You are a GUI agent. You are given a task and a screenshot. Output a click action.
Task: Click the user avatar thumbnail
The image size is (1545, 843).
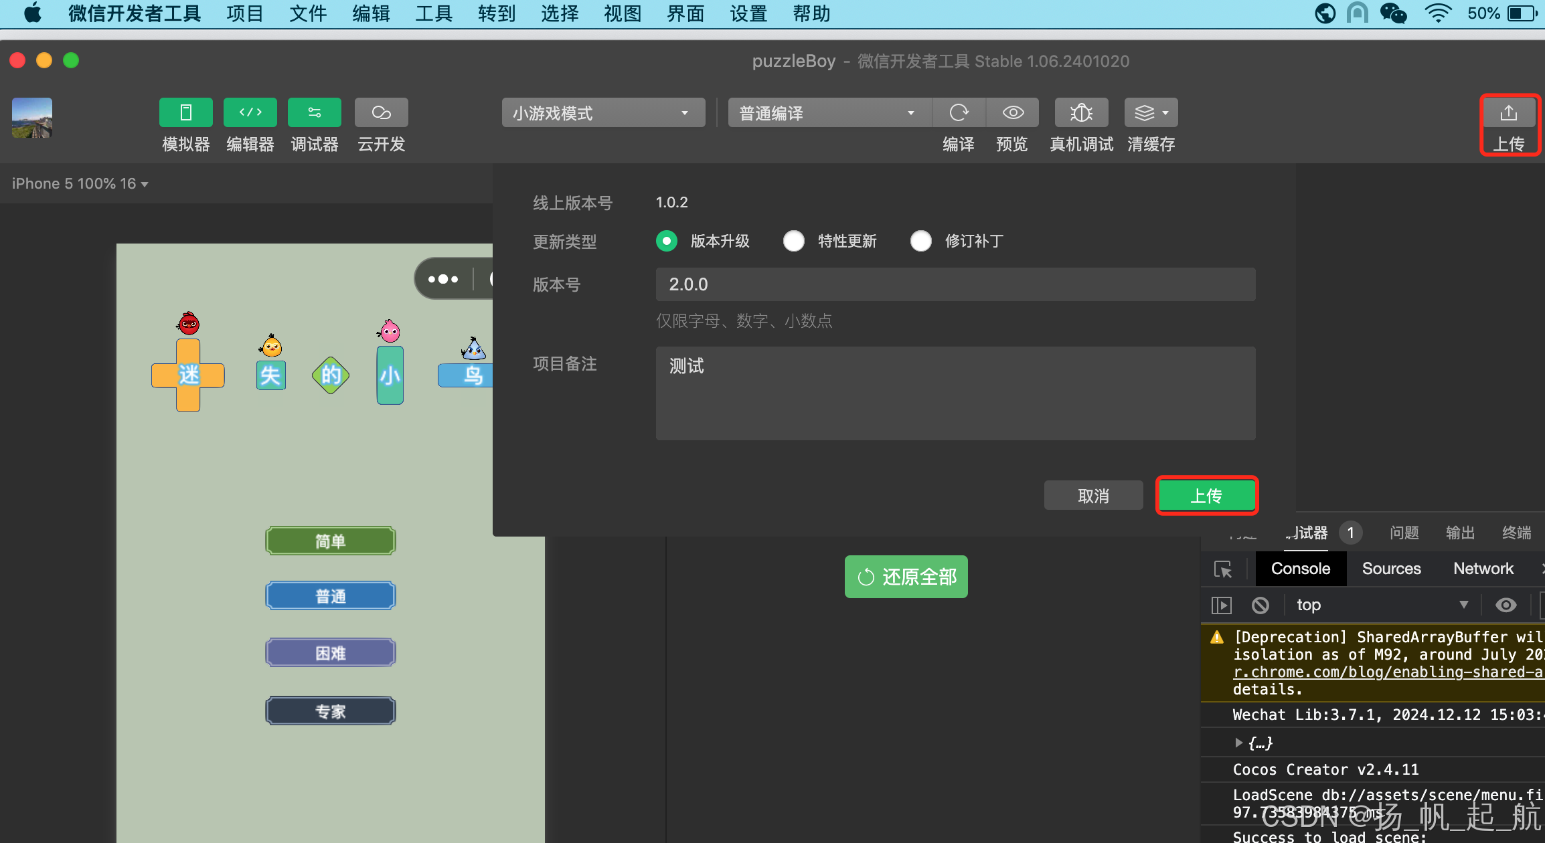coord(32,118)
